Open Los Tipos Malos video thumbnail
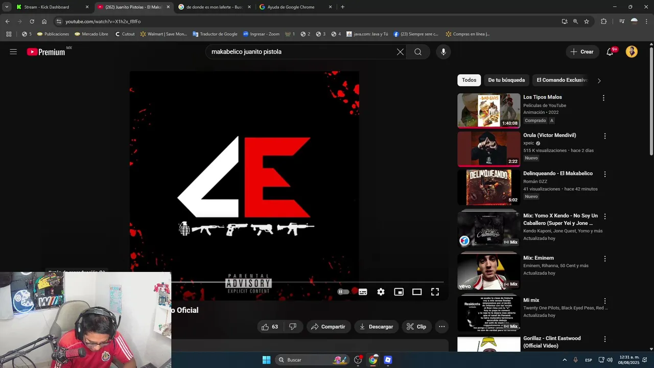 click(x=488, y=110)
